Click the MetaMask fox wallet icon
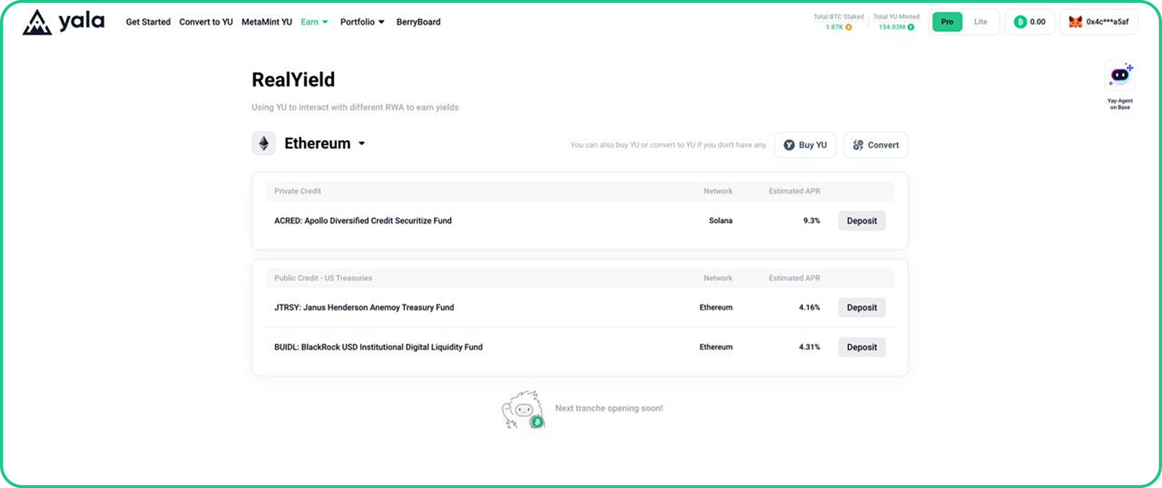This screenshot has width=1162, height=488. pyautogui.click(x=1075, y=22)
